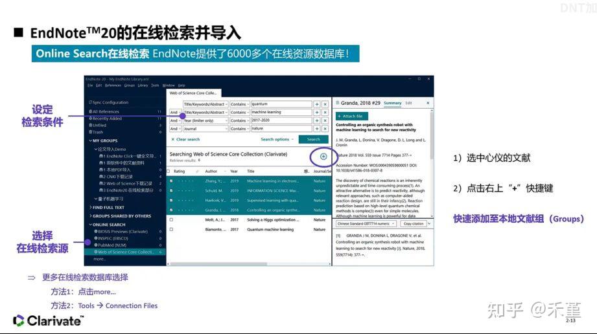The height and width of the screenshot is (334, 597).
Task: Close the Granda 2018 summary panel
Action: click(428, 103)
